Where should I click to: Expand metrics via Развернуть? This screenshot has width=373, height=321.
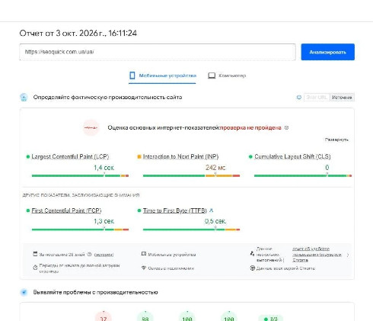click(x=336, y=140)
